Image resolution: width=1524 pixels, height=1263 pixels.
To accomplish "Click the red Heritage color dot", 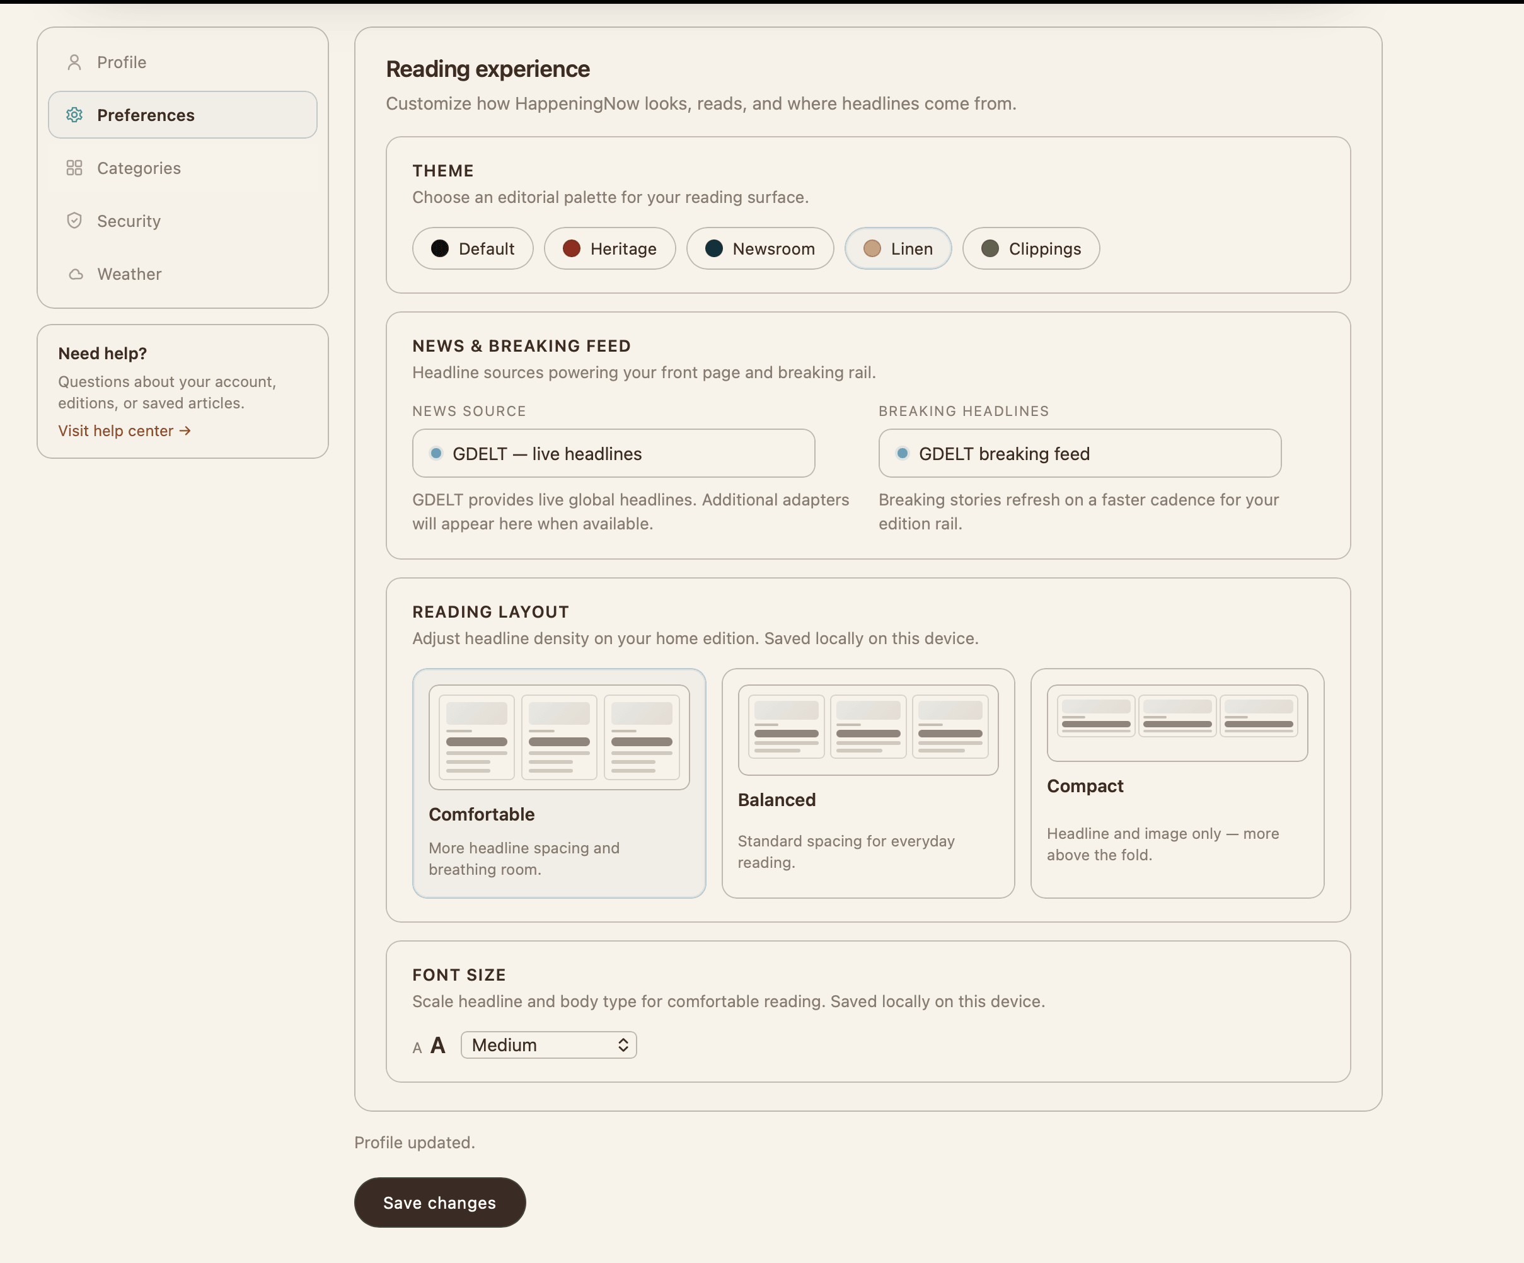I will (571, 249).
